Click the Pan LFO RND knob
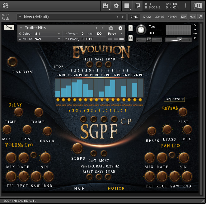The image size is (206, 204). [187, 177]
